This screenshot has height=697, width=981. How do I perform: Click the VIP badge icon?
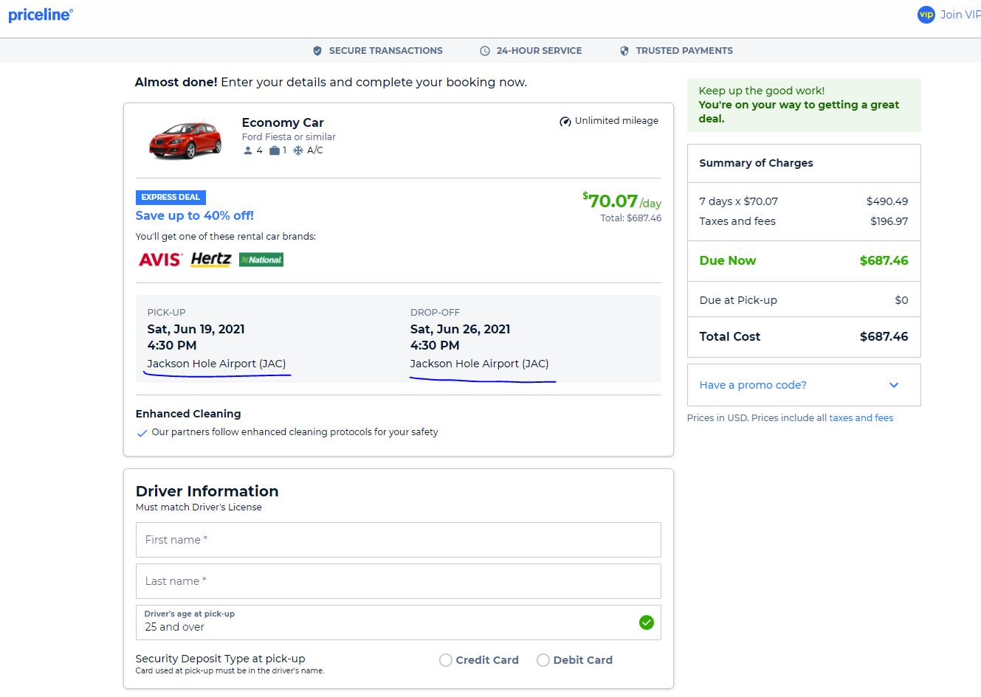[x=926, y=15]
